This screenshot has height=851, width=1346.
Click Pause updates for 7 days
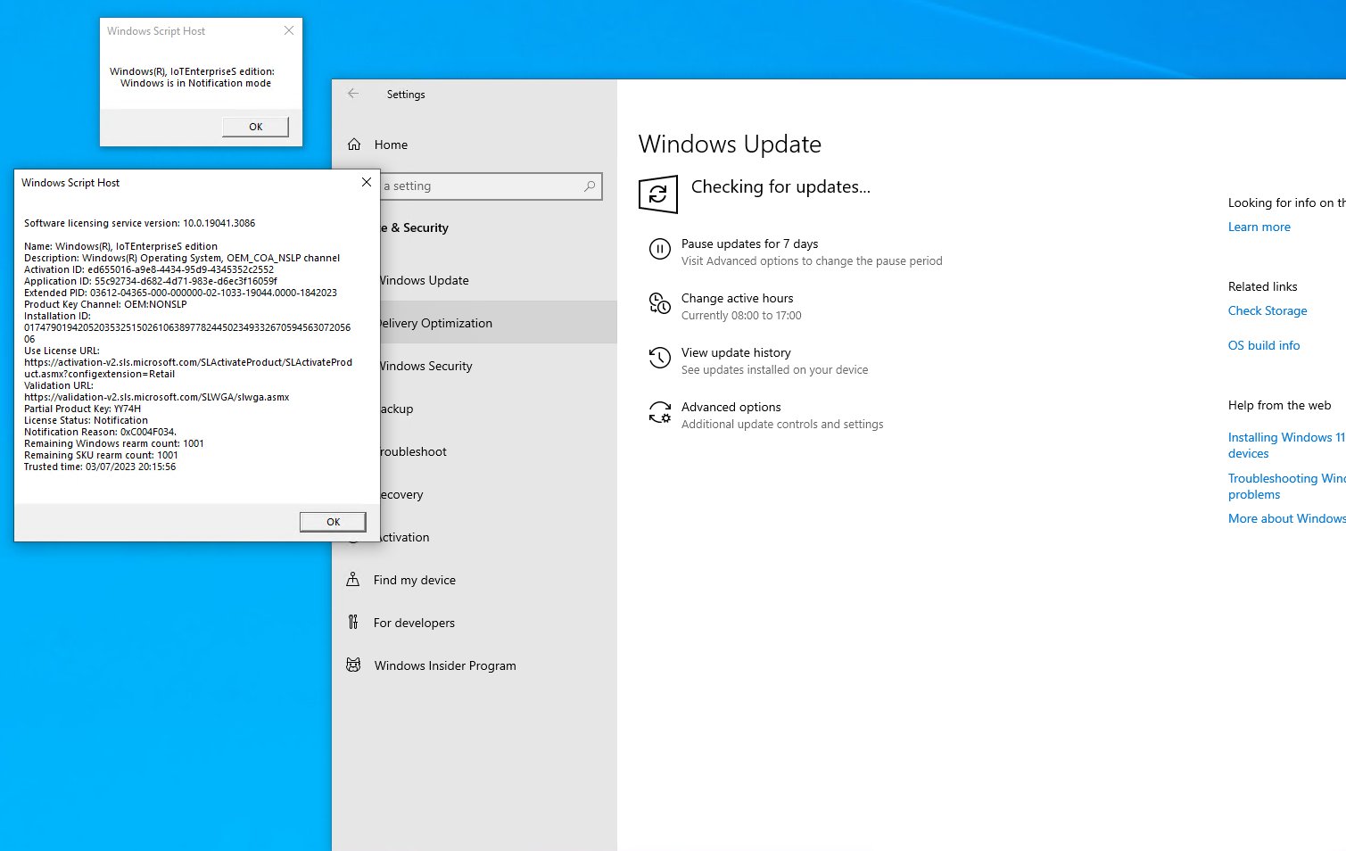[749, 244]
